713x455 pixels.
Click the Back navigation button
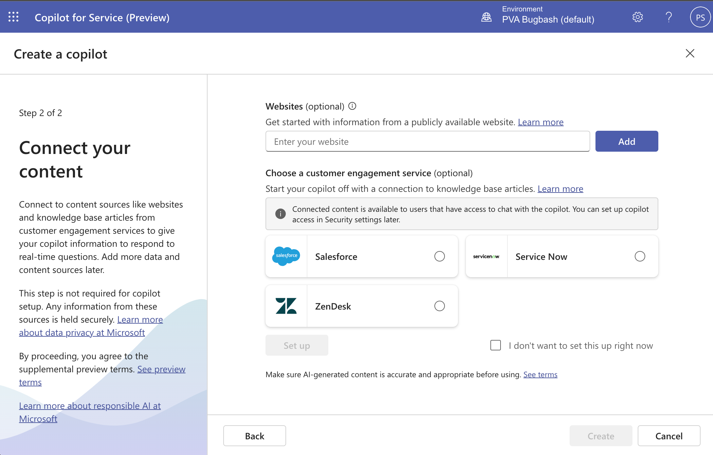click(x=254, y=435)
